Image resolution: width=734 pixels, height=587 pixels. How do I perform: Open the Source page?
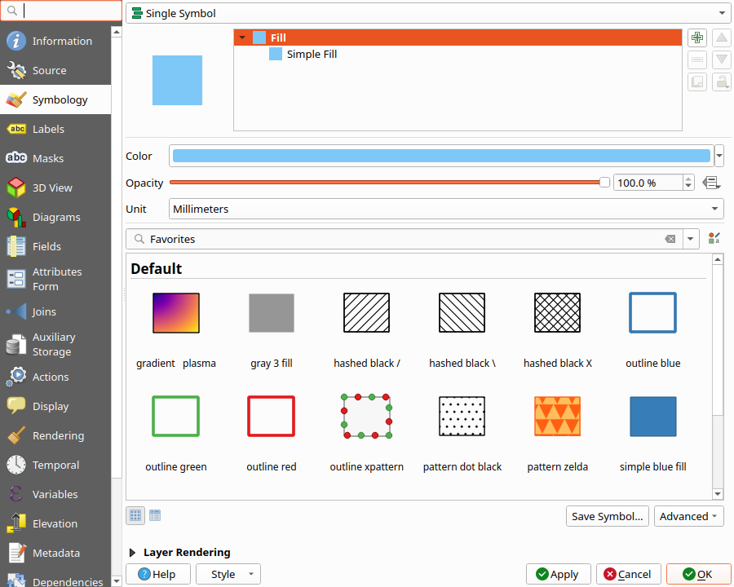[x=55, y=70]
